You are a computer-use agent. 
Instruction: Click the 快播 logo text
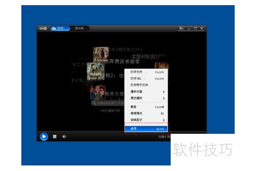pos(43,29)
